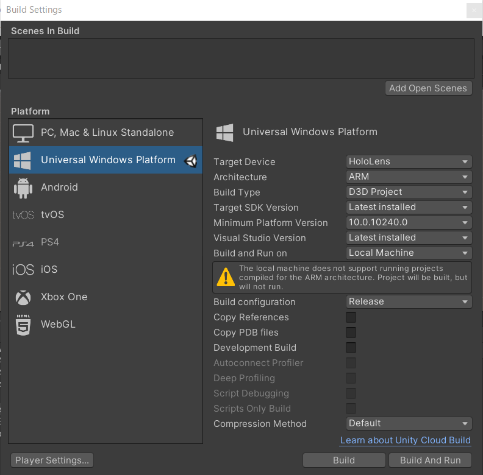Enable the Copy PDB files checkbox

tap(351, 332)
